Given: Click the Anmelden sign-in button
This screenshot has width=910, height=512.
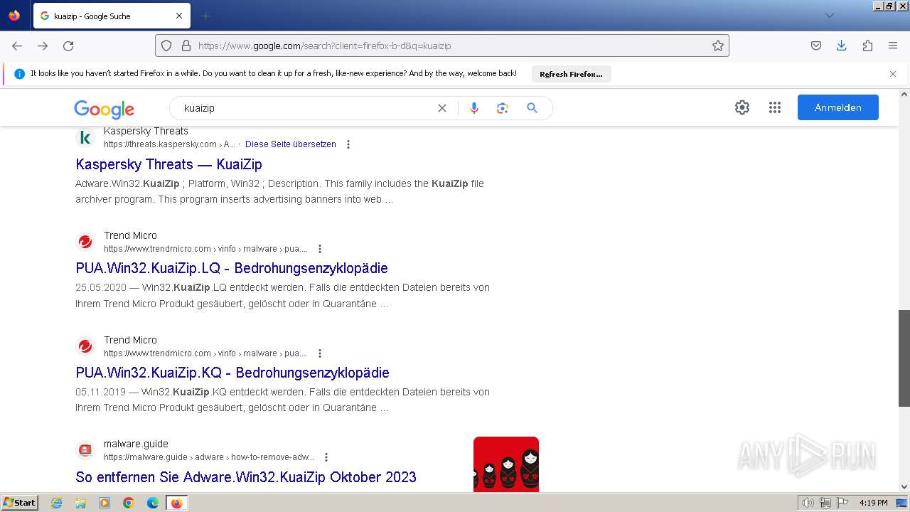Looking at the screenshot, I should [x=838, y=107].
